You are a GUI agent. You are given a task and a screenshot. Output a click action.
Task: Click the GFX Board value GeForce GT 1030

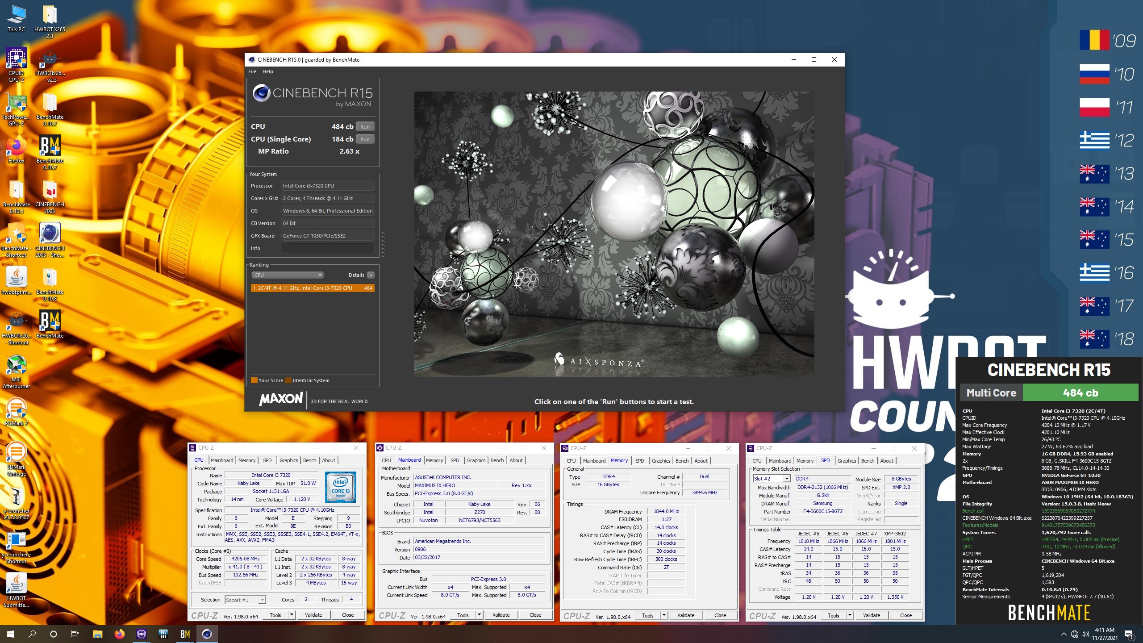click(327, 236)
